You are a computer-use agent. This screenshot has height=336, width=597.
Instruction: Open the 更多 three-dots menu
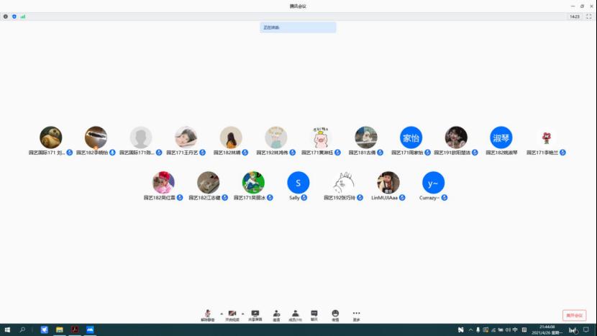point(356,314)
